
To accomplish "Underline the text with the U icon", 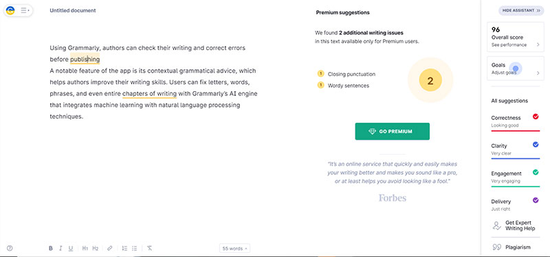I will pyautogui.click(x=71, y=248).
